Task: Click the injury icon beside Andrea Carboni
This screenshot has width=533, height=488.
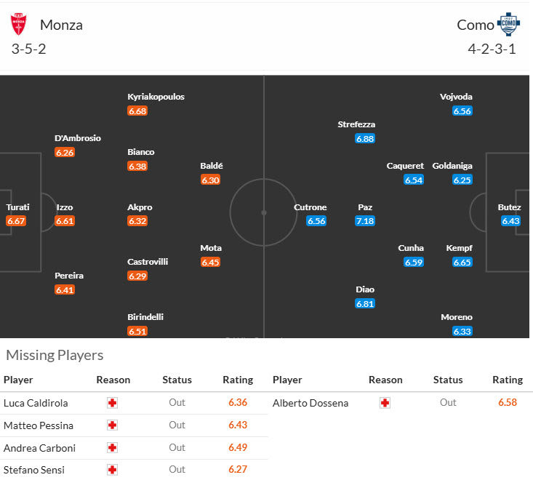Action: click(x=112, y=448)
